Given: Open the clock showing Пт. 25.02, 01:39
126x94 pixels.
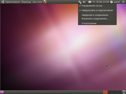Looking at the screenshot, I should tap(101, 2).
